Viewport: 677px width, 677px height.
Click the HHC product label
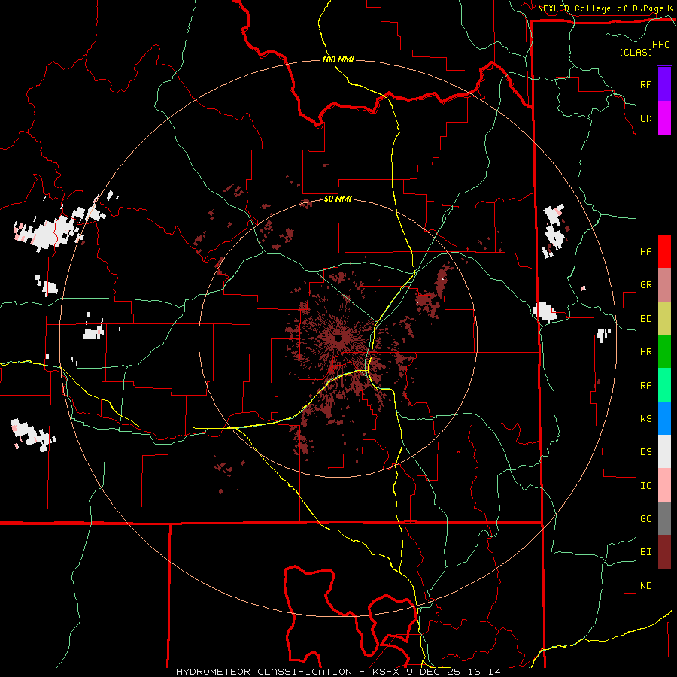click(x=660, y=45)
